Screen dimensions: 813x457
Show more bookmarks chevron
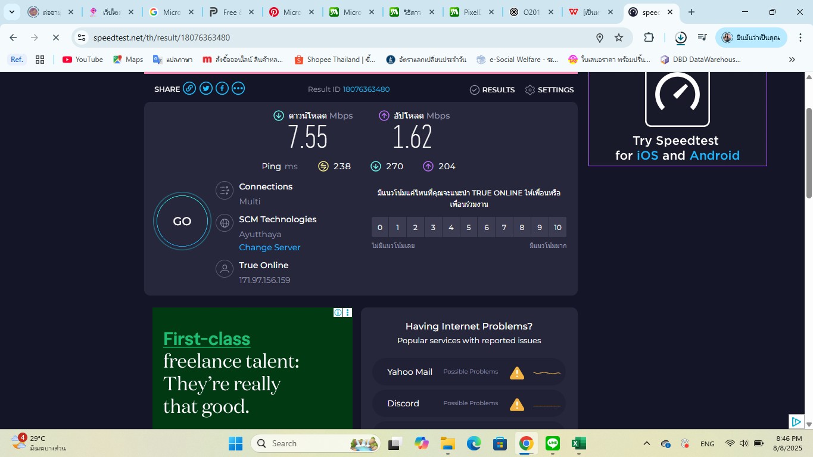pos(792,60)
